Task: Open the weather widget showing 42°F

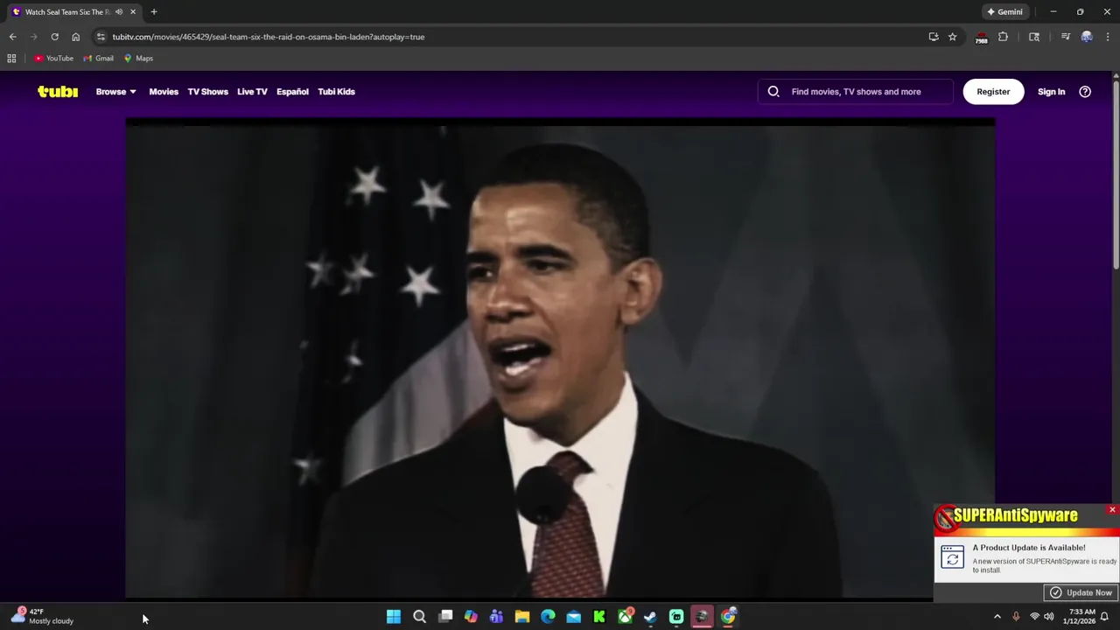Action: click(x=42, y=617)
